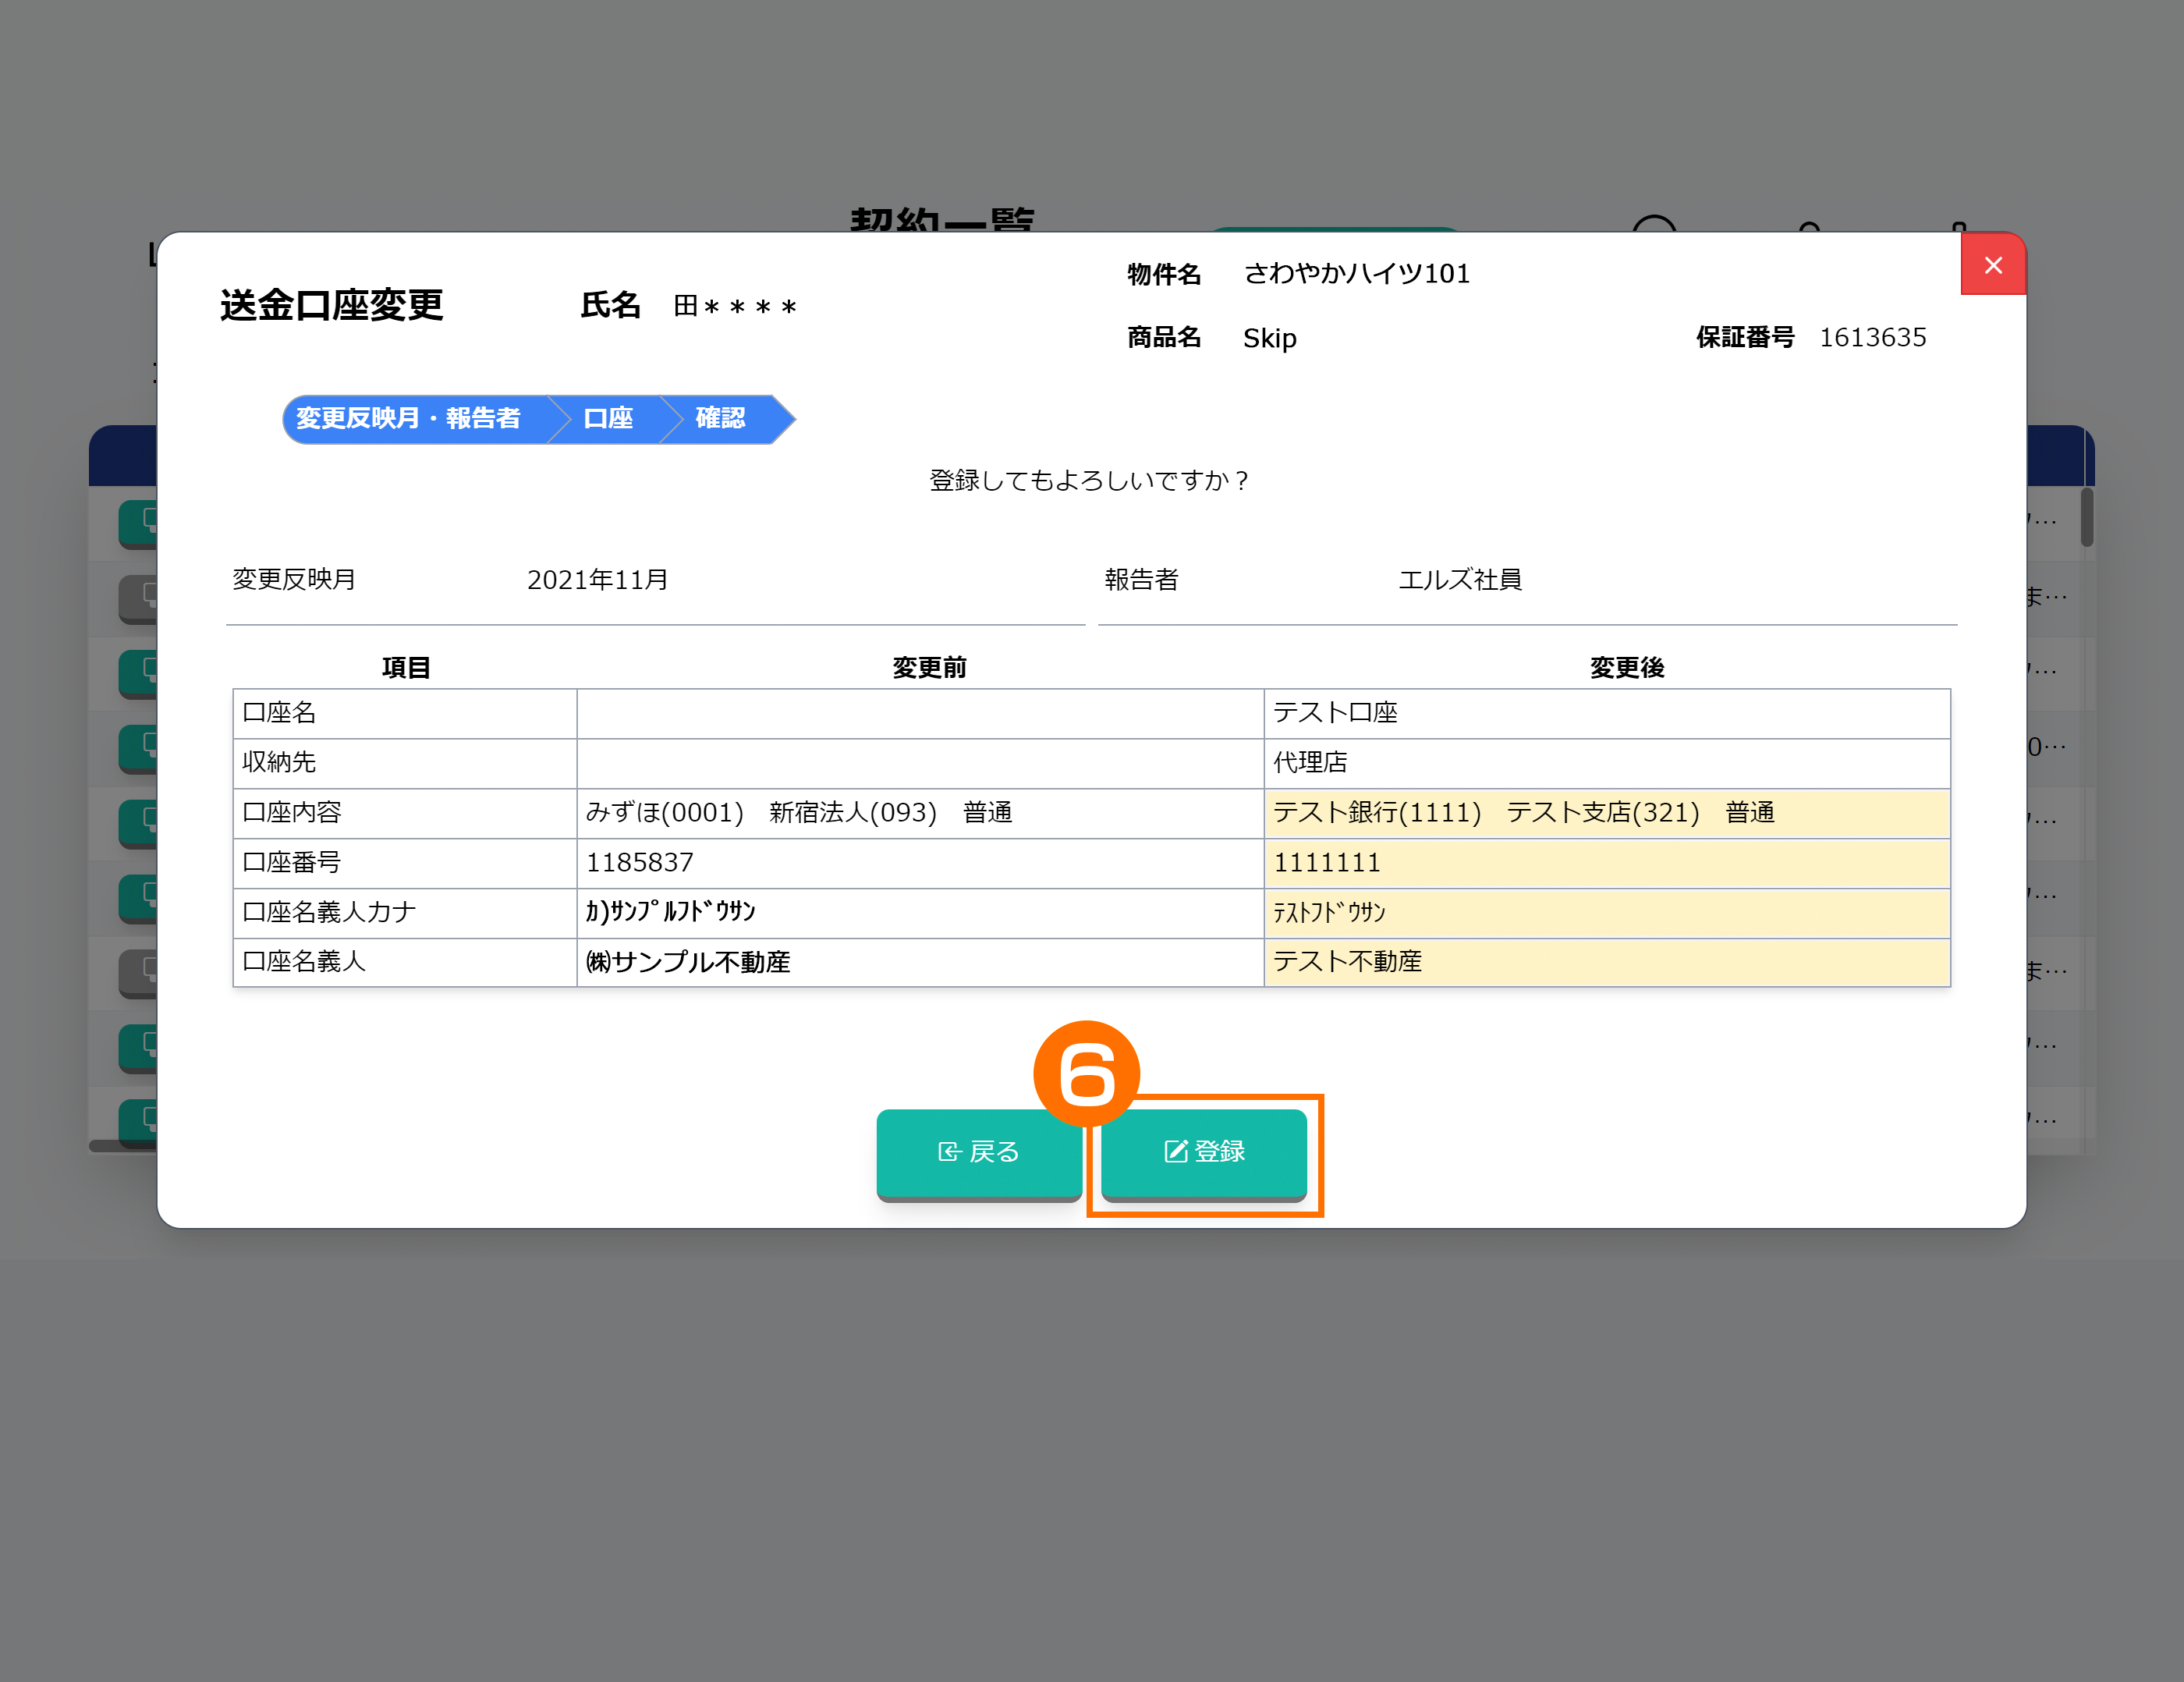This screenshot has height=1682, width=2184.
Task: Click the テスト口座 account name cell
Action: coord(1334,713)
